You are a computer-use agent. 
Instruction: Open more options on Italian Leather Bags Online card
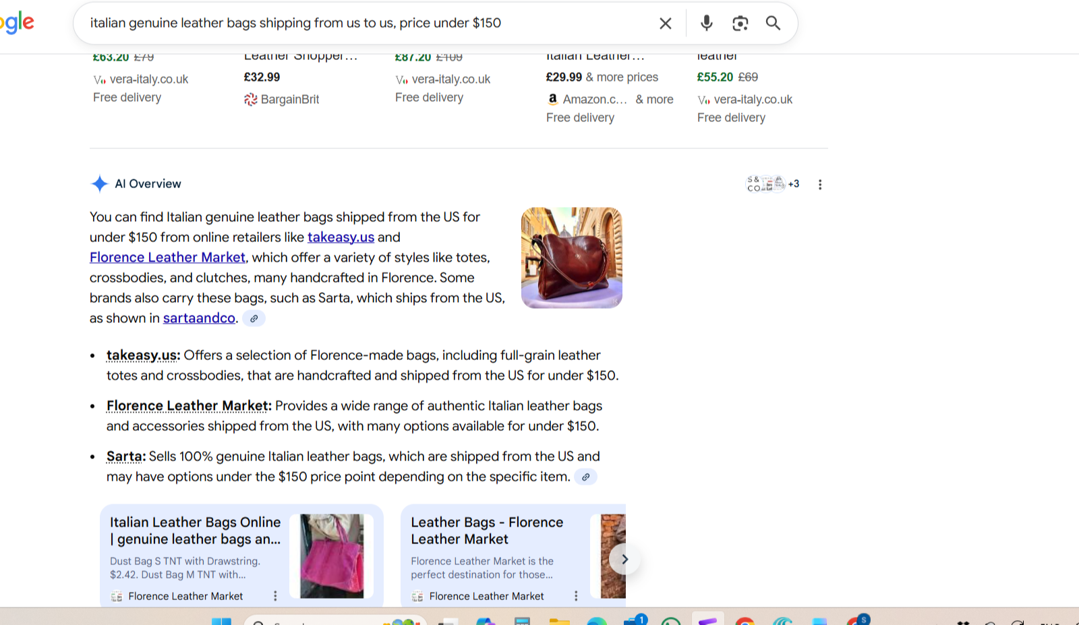[x=275, y=596]
